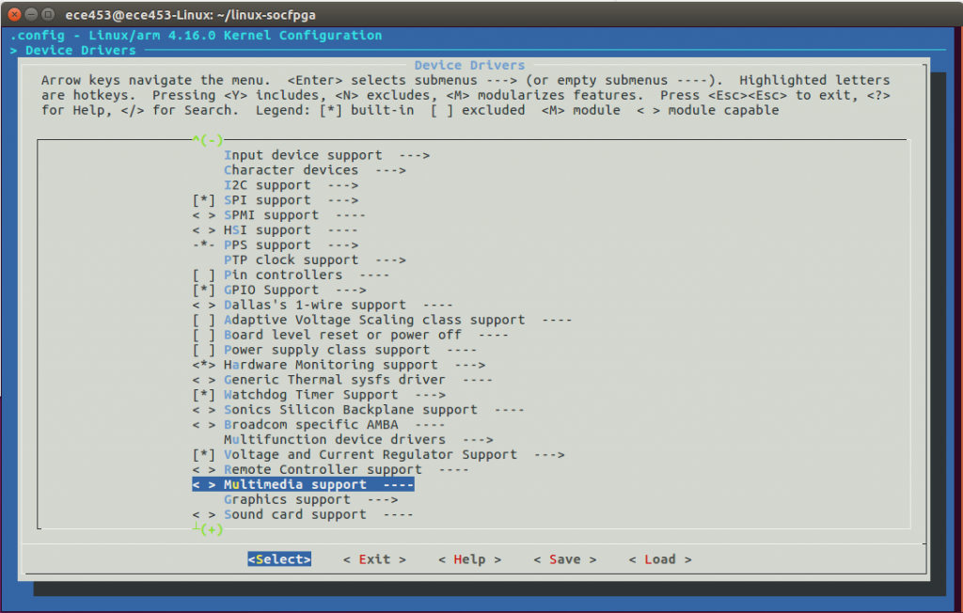Screen dimensions: 963x613
Task: Click the Save button
Action: (x=564, y=559)
